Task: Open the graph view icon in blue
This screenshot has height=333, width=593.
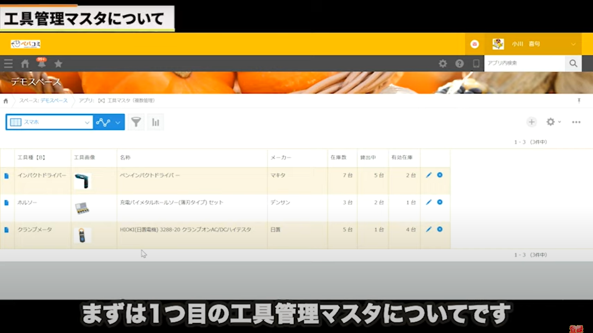Action: click(x=103, y=122)
